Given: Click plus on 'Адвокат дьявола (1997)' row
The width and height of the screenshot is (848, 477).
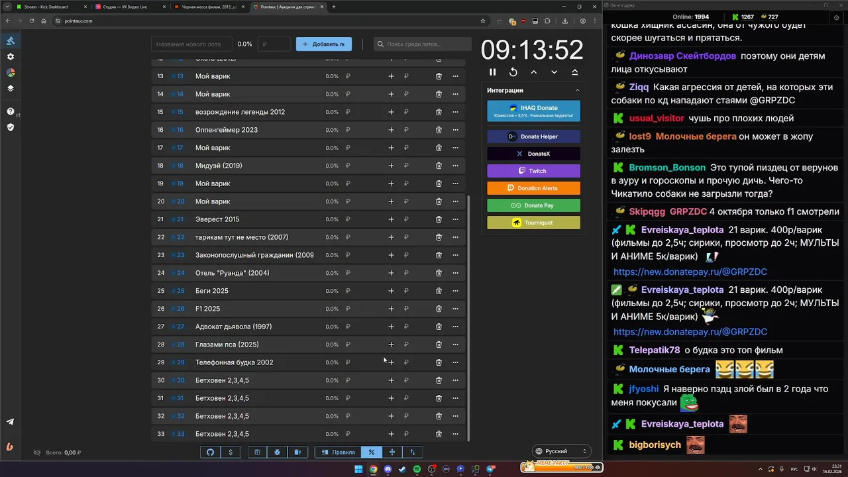Looking at the screenshot, I should click(391, 327).
